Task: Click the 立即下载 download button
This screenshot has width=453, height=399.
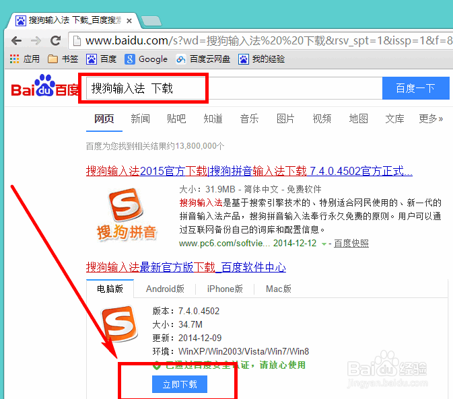Action: click(x=180, y=384)
